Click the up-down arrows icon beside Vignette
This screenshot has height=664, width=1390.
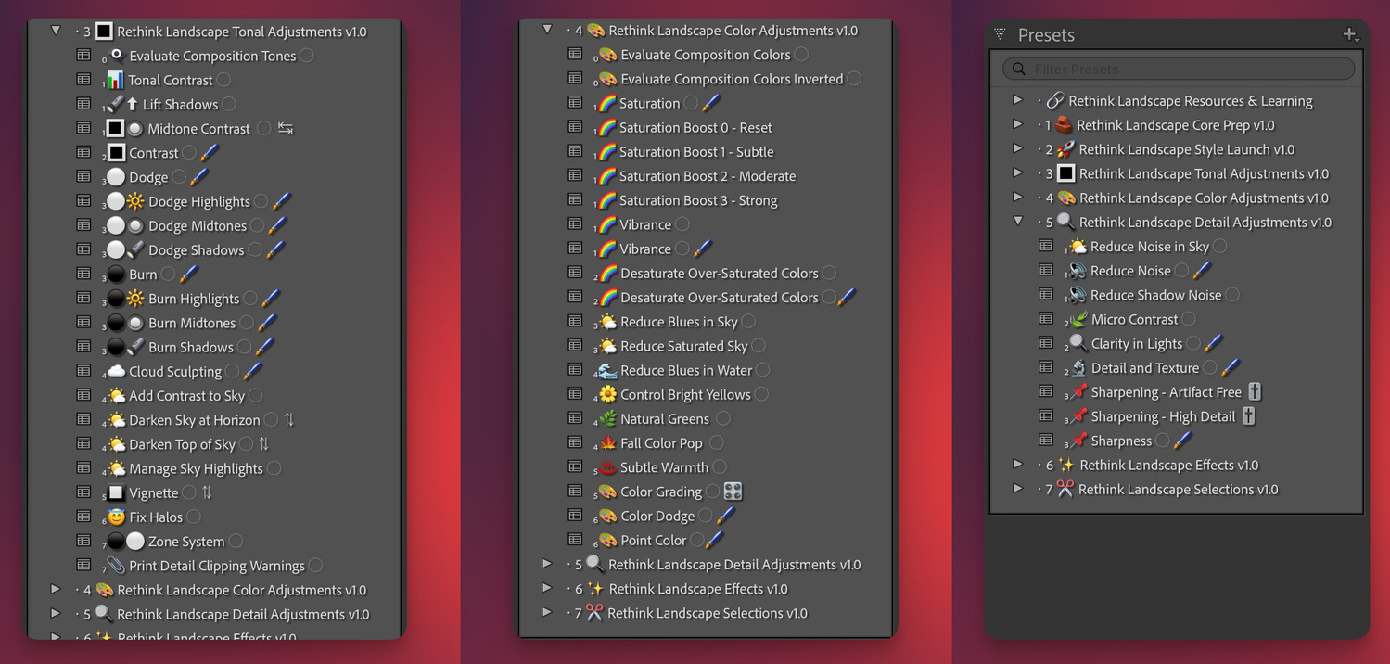pyautogui.click(x=207, y=492)
